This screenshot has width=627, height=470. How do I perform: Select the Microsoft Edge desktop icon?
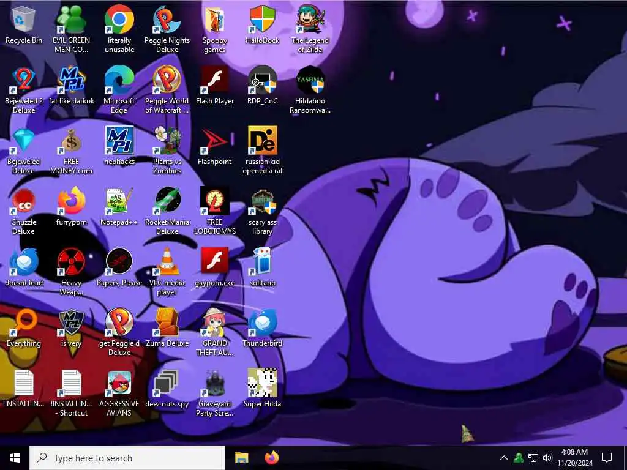[119, 80]
